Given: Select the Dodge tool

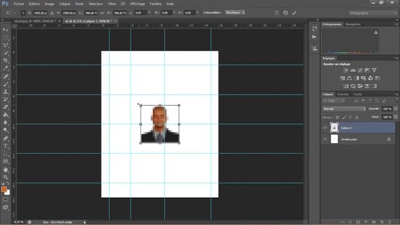Looking at the screenshot, I should click(6, 130).
